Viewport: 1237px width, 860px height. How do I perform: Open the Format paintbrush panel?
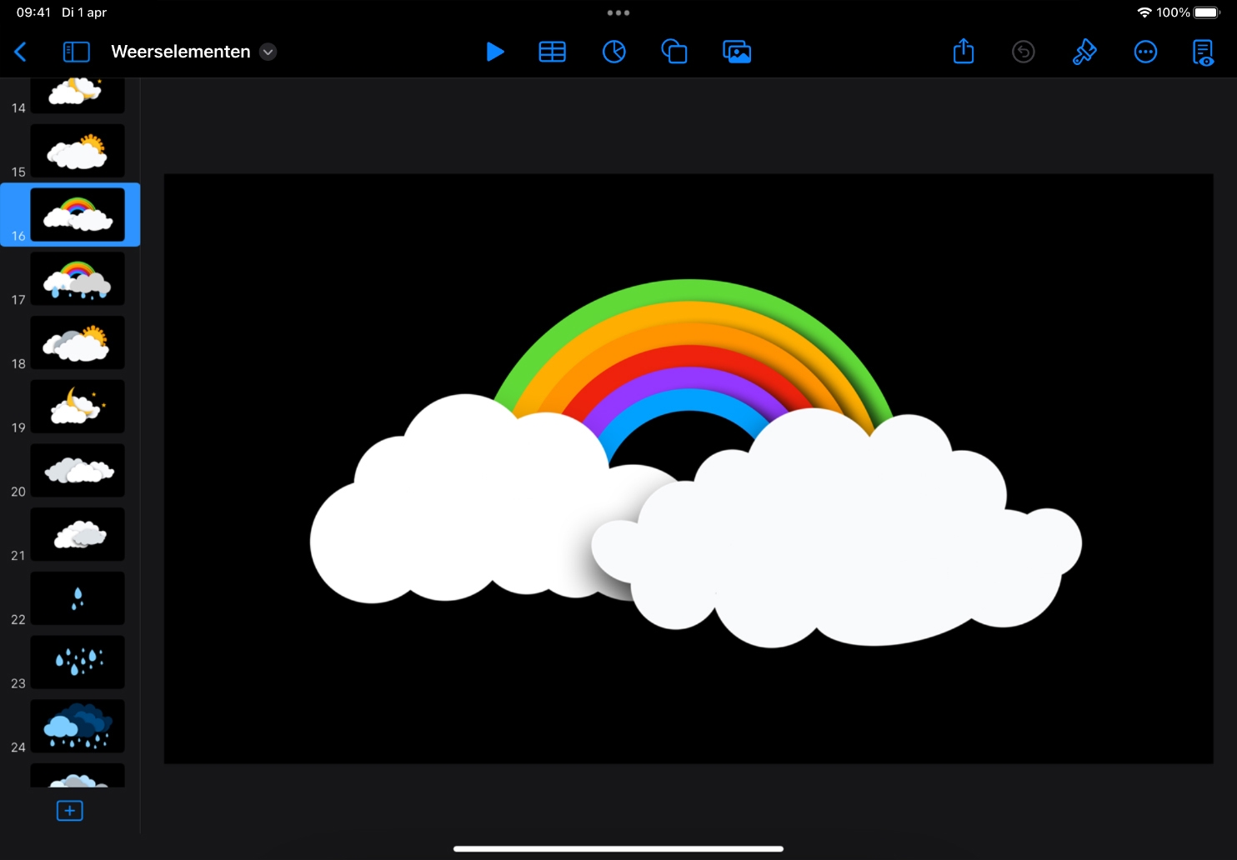pyautogui.click(x=1084, y=52)
